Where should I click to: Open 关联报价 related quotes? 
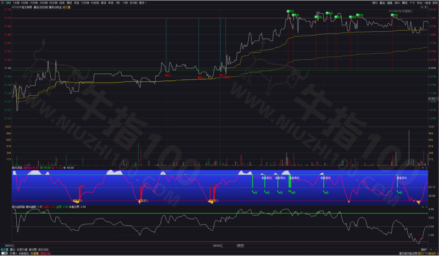tap(24, 253)
